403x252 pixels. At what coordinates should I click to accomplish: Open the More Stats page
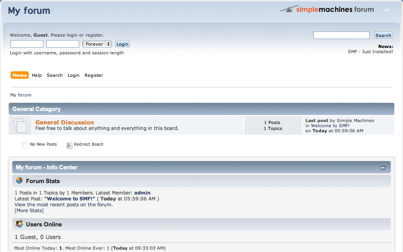click(29, 210)
